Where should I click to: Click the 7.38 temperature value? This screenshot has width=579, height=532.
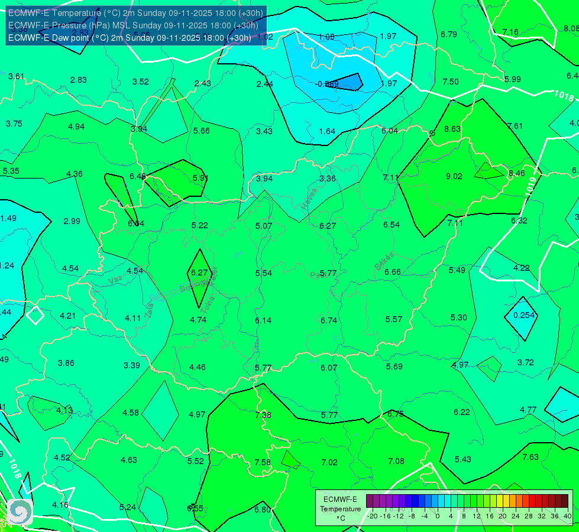[x=263, y=415]
